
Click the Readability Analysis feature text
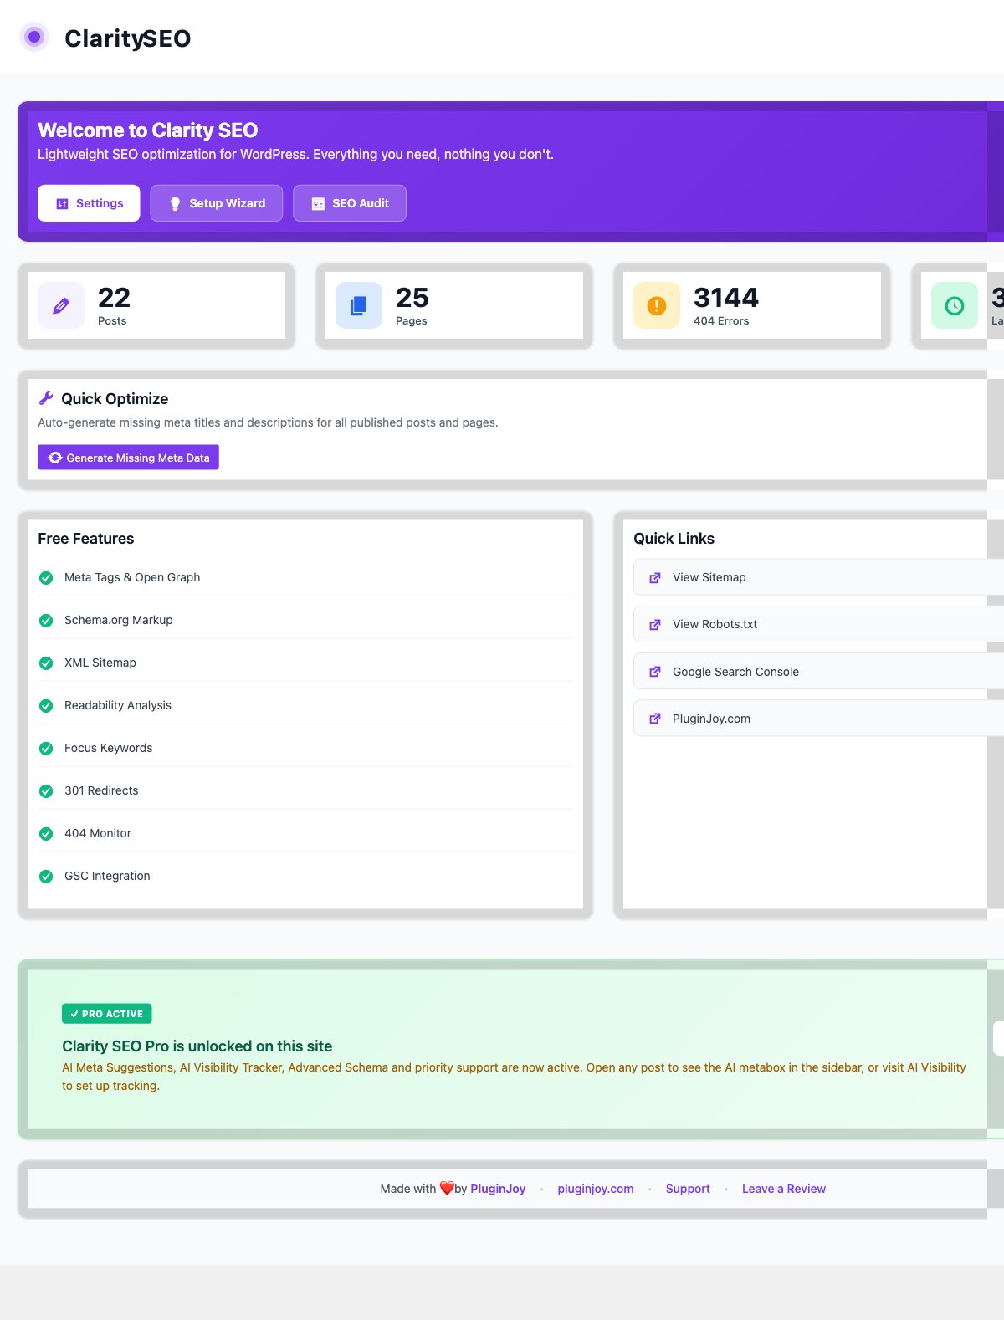point(118,705)
